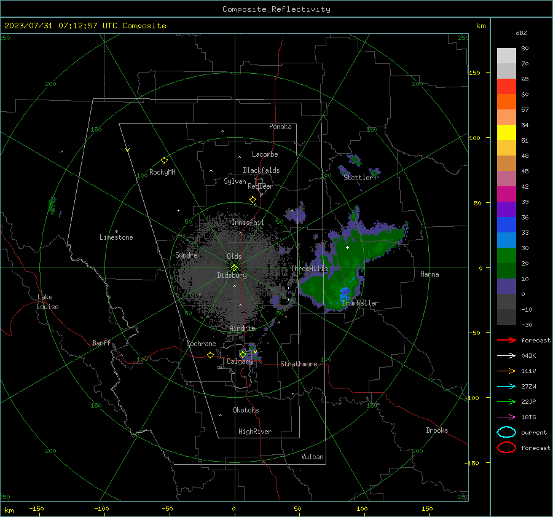Pick the bright yellow 51-54 dBZ swatch
553x517 pixels.
(x=506, y=133)
